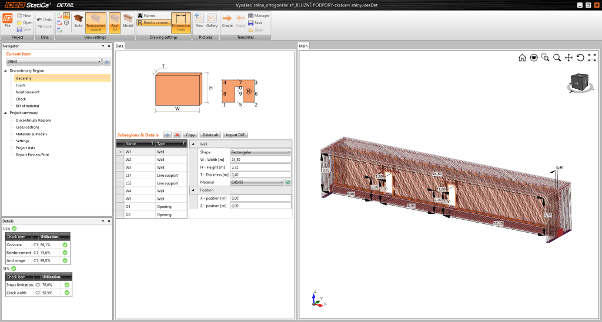Toggle the Transparent model view
602x322 pixels.
[x=96, y=22]
